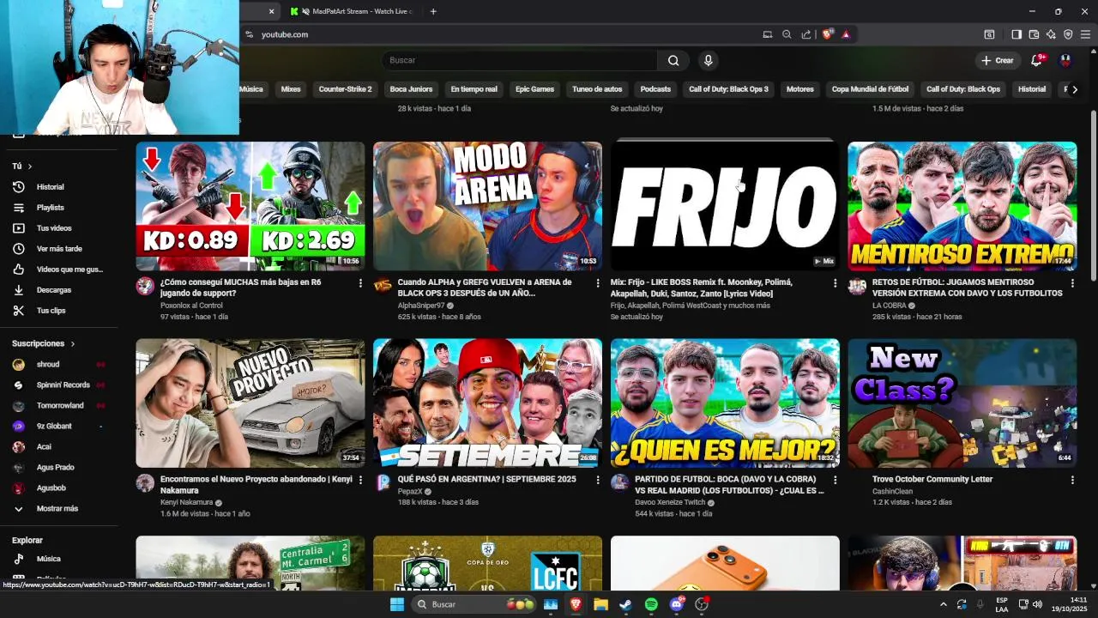1098x618 pixels.
Task: Toggle the Brave sidebar panel icon
Action: click(x=1017, y=34)
